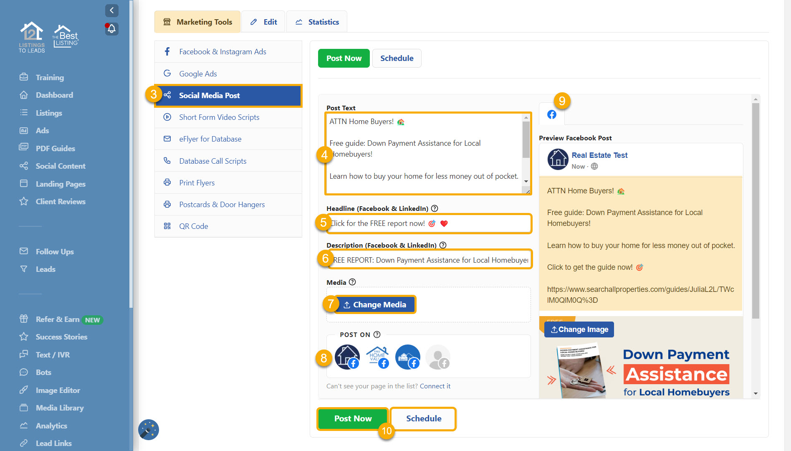
Task: Open Analytics from the sidebar
Action: pos(51,426)
